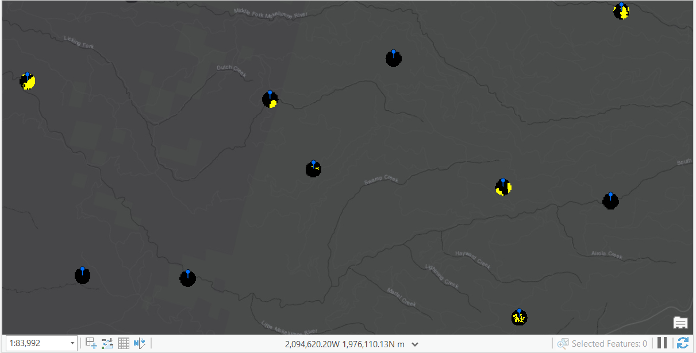Zoom to selected features icon
696x353 pixels.
[x=563, y=343]
